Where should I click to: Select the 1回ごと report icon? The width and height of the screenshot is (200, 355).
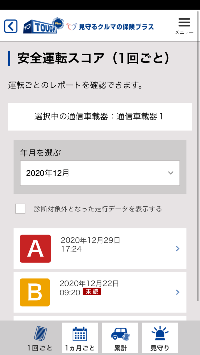tap(40, 334)
